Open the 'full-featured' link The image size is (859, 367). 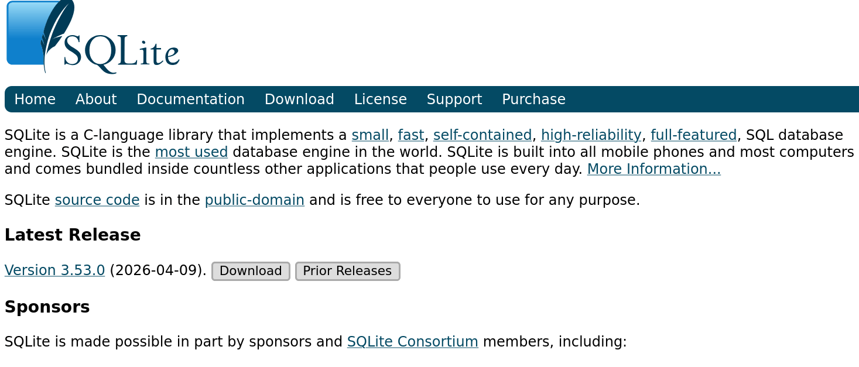coord(694,135)
